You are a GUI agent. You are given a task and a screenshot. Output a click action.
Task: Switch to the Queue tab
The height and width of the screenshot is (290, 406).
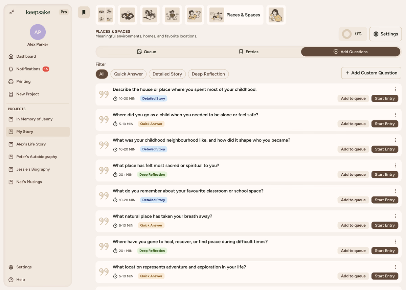pyautogui.click(x=146, y=52)
